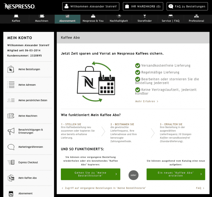Click the green check beside Versandkostenfreie Lieferung
This screenshot has width=212, height=197.
coord(138,65)
